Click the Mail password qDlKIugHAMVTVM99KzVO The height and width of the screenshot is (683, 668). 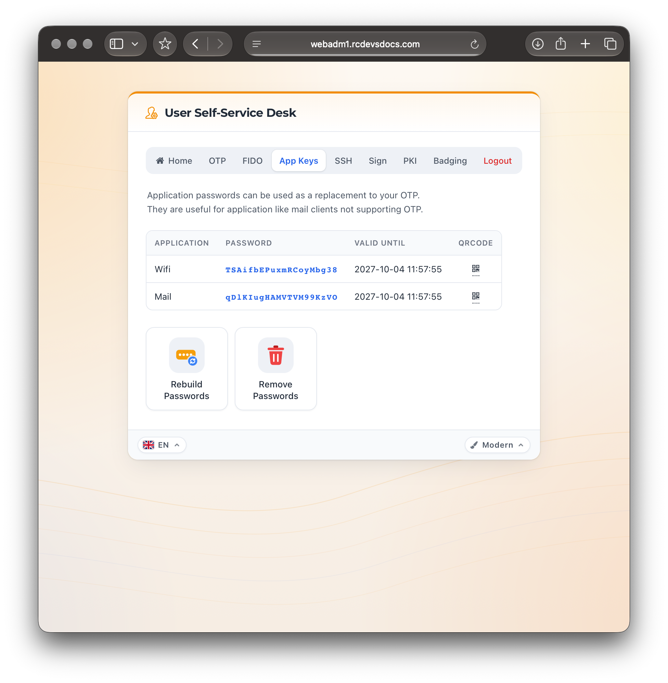(281, 297)
